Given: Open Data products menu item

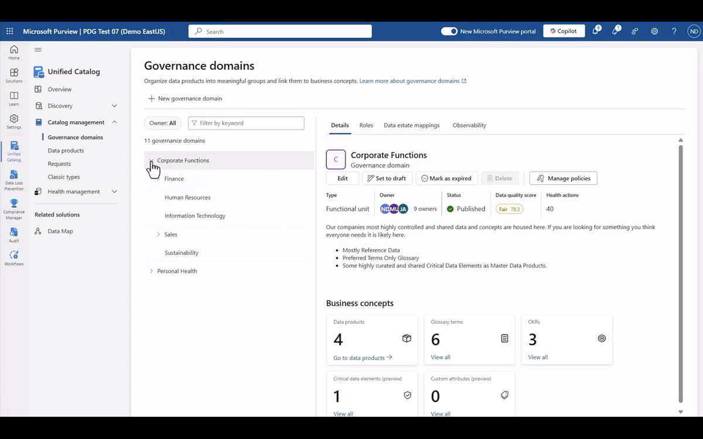Looking at the screenshot, I should (x=66, y=150).
